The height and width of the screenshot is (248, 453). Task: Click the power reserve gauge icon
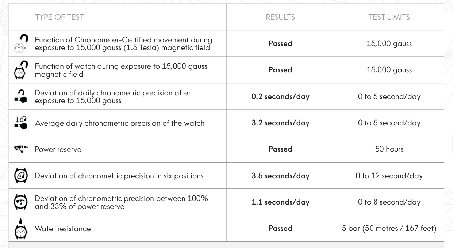[x=21, y=149]
